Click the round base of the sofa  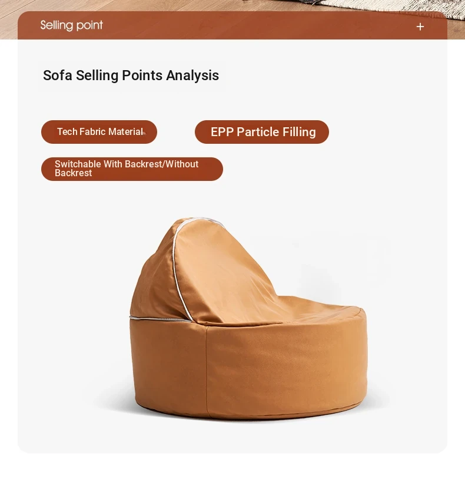coord(249,369)
